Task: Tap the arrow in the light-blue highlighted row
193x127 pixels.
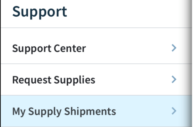Action: pos(174,111)
